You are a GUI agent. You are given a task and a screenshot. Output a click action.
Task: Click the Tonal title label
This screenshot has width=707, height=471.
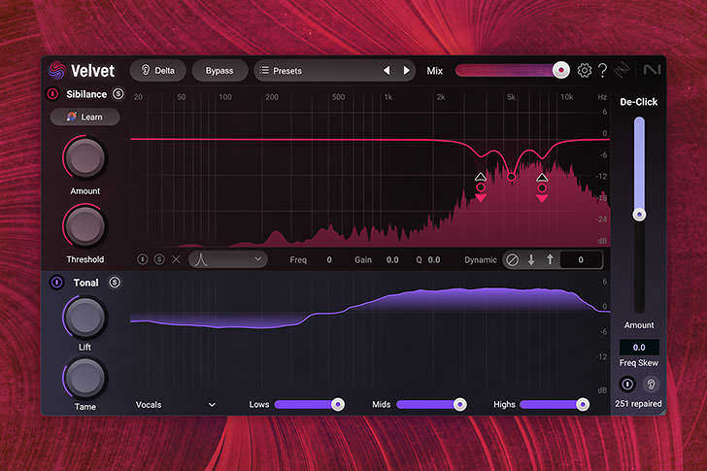(x=85, y=283)
